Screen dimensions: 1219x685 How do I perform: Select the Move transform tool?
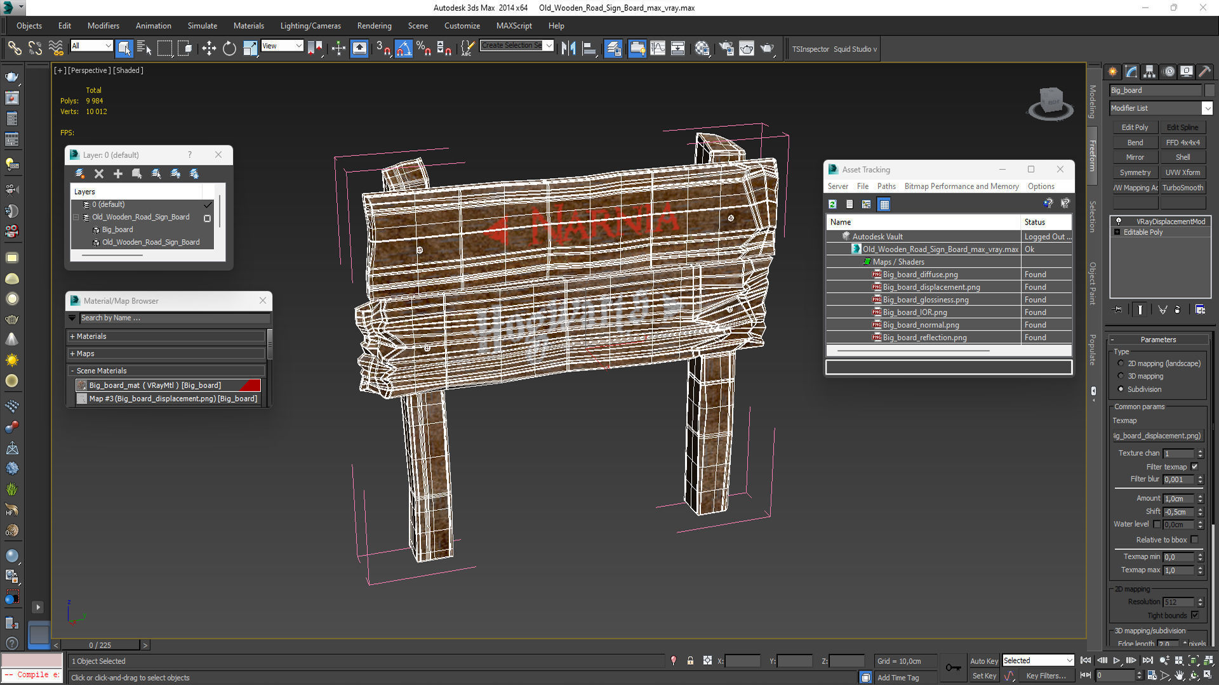(x=209, y=49)
